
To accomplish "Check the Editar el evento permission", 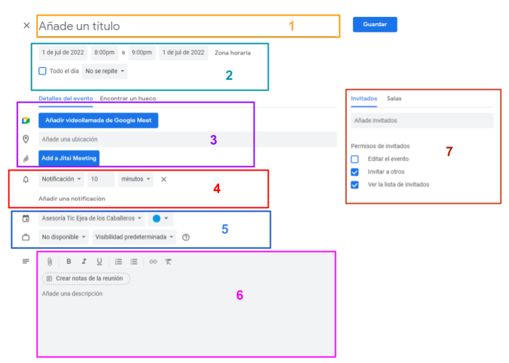I will [355, 159].
